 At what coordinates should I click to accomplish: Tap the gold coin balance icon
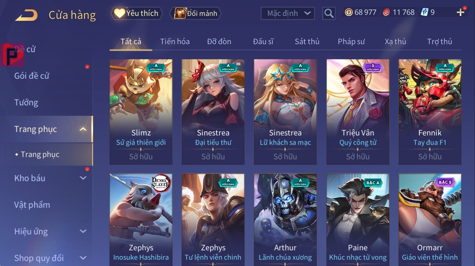pyautogui.click(x=349, y=13)
